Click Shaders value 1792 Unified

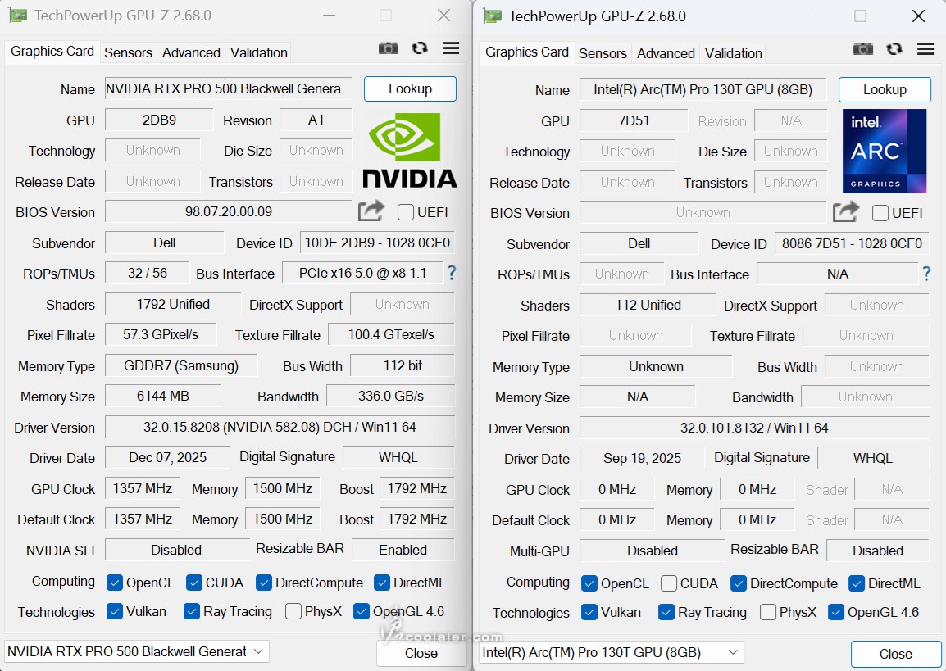pyautogui.click(x=172, y=304)
